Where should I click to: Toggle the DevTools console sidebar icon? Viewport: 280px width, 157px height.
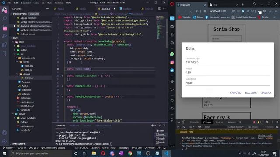point(178,127)
